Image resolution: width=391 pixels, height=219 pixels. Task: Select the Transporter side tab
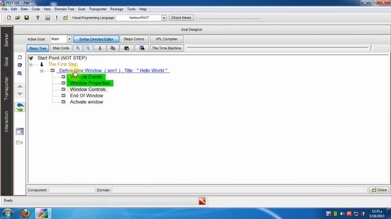(7, 88)
